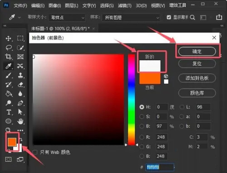Click the orange 当前 color swatch
This screenshot has width=227, height=173.
click(x=150, y=78)
